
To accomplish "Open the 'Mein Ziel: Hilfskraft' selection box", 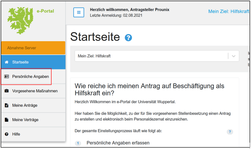I will pos(151,56).
